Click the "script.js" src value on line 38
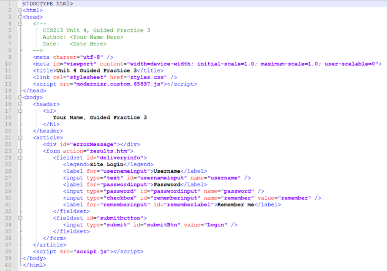This screenshot has height=271, width=387. pos(92,252)
